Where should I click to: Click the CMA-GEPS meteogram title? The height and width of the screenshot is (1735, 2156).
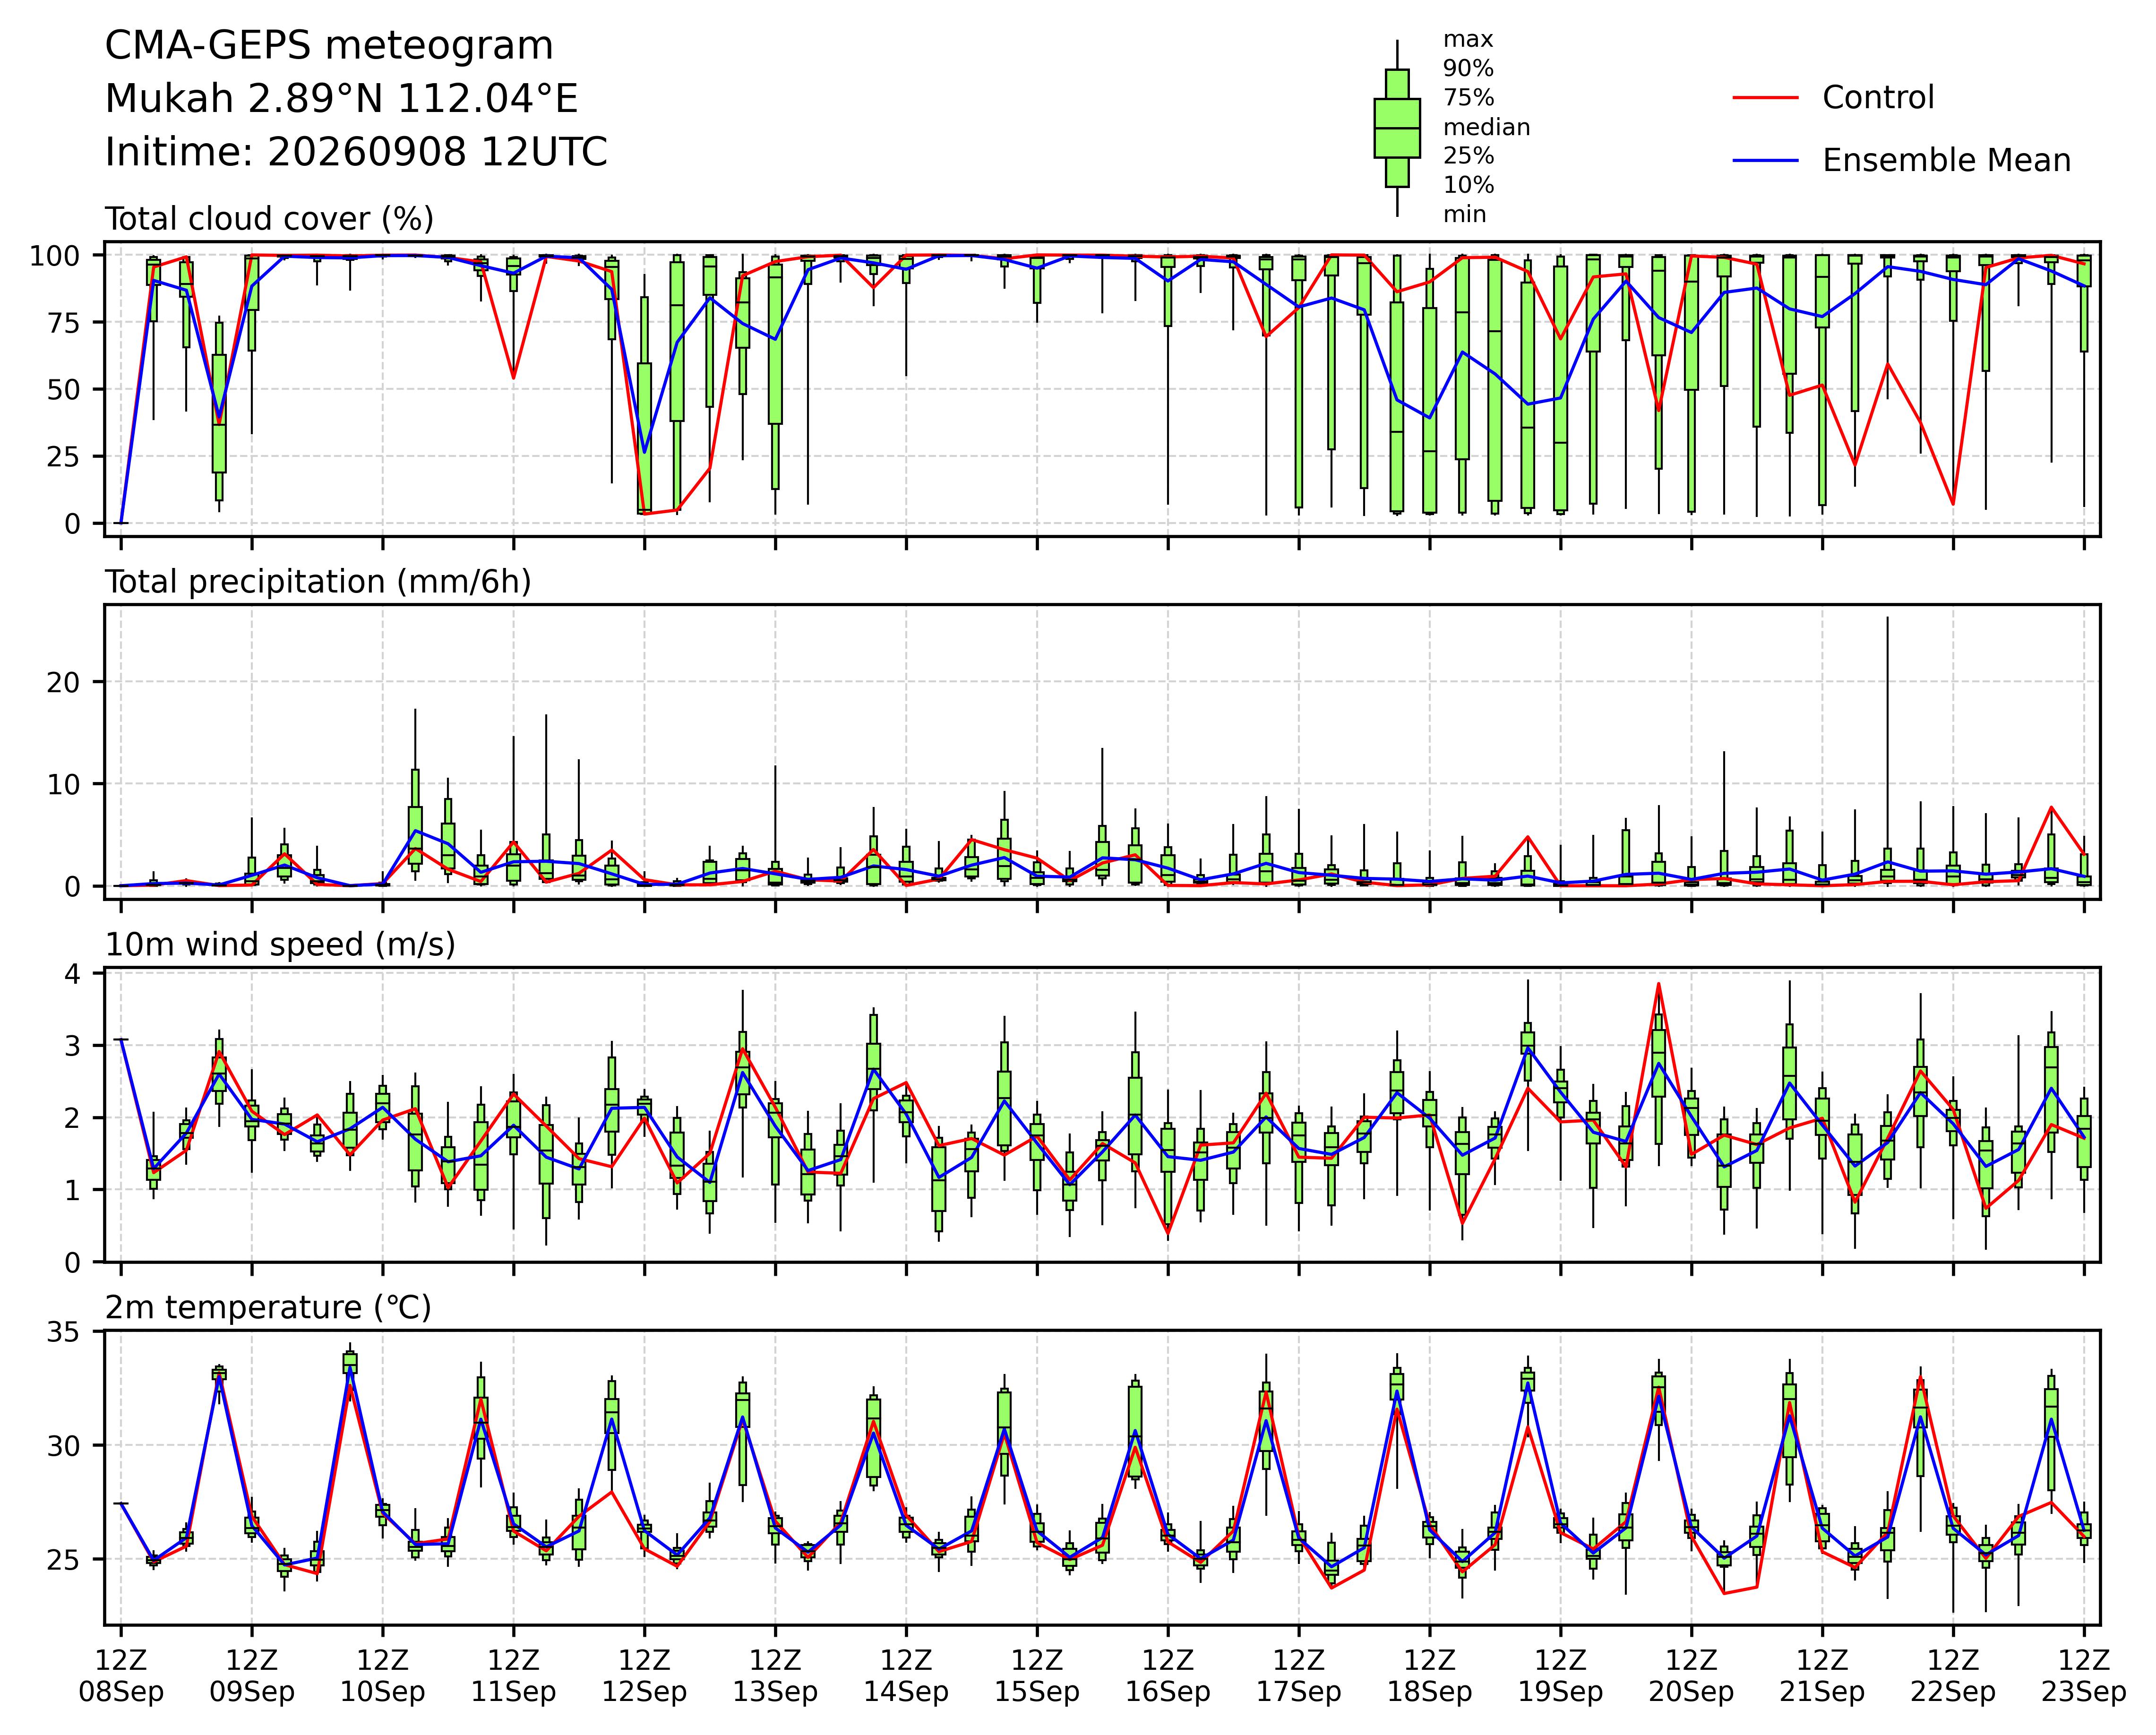329,47
